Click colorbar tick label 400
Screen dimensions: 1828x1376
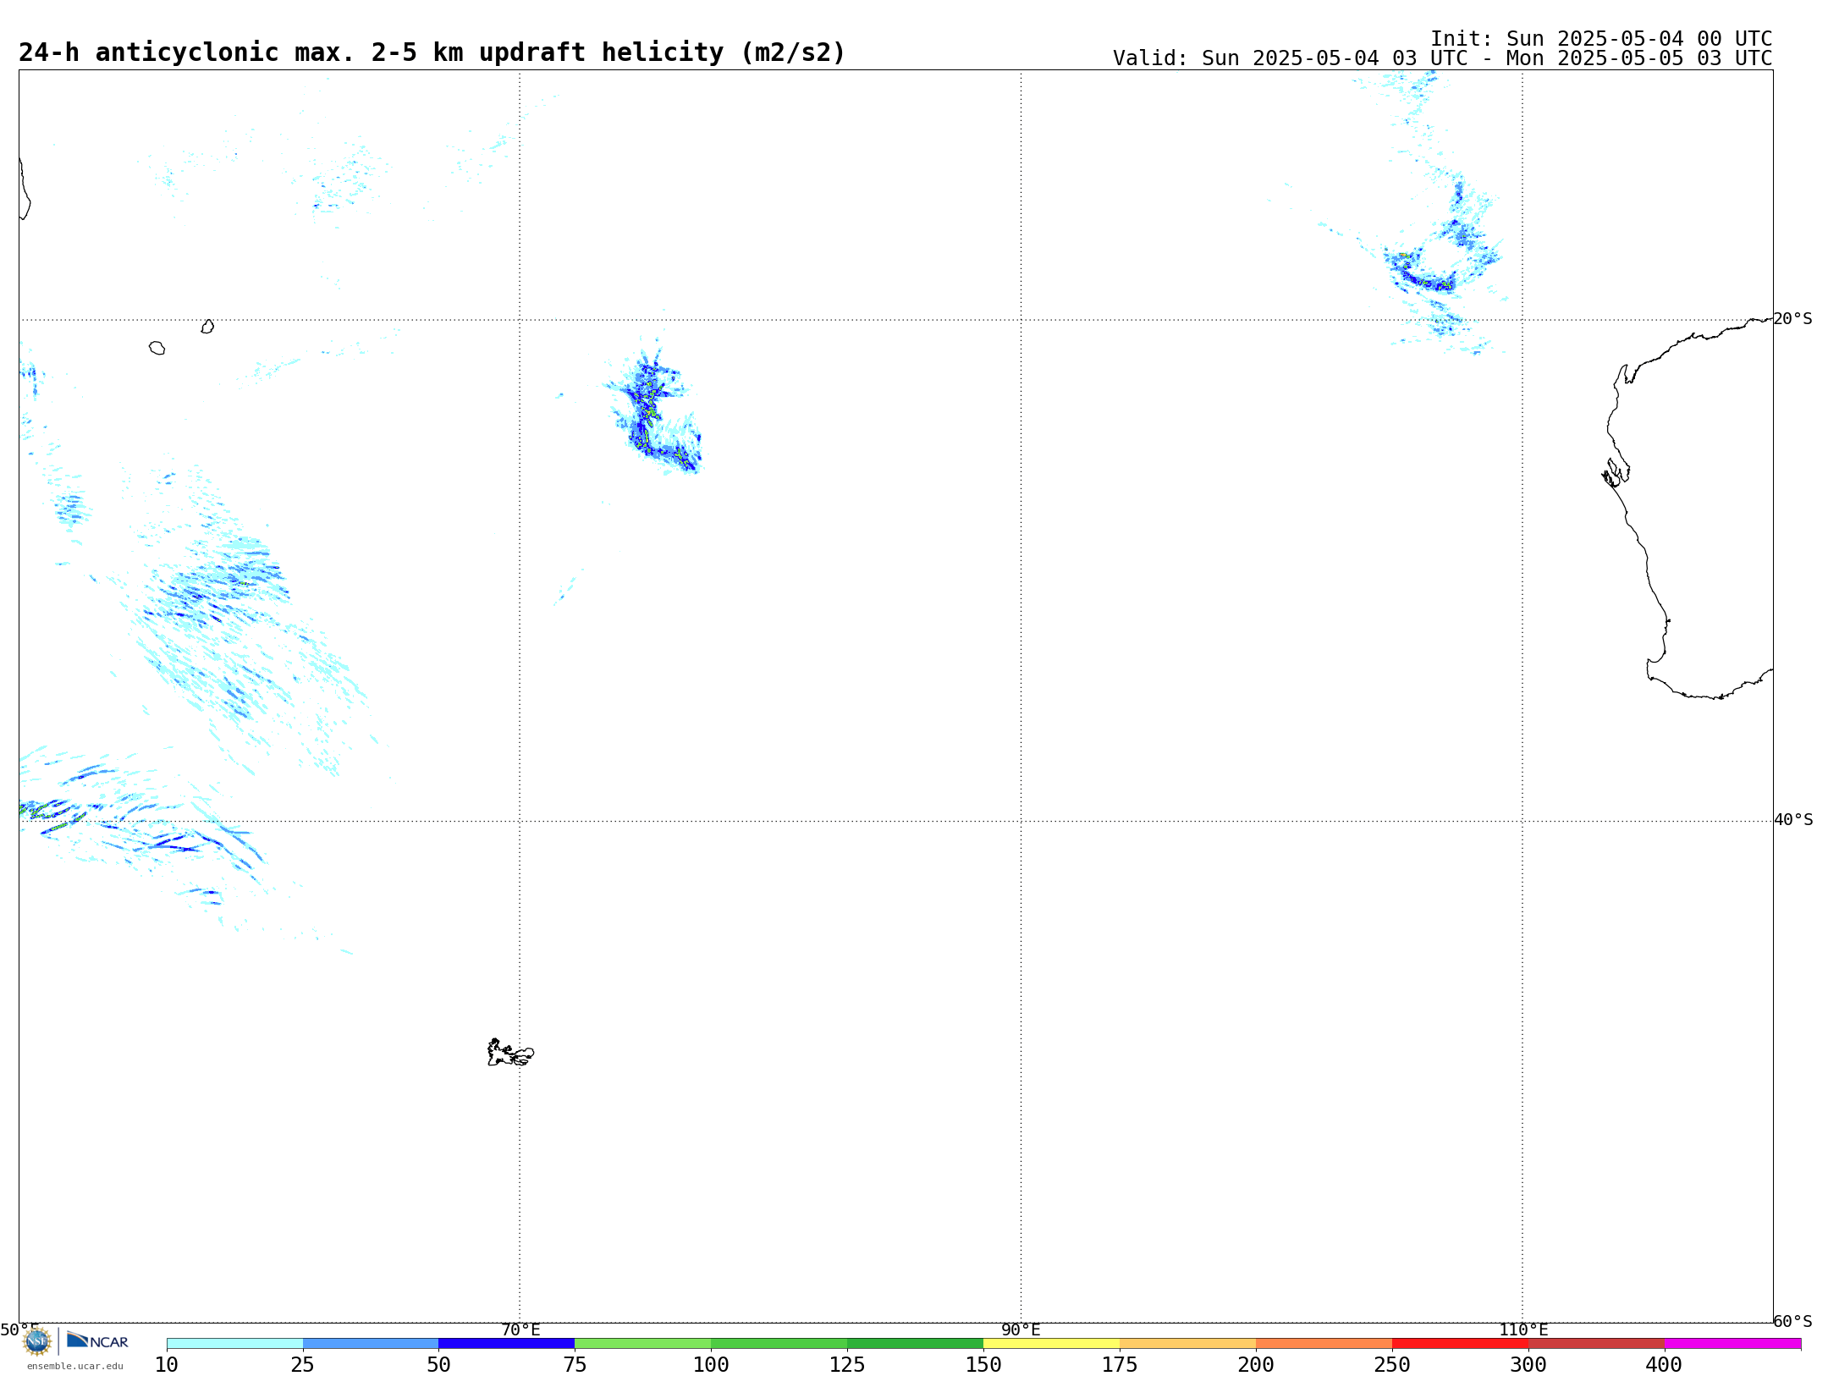click(x=1665, y=1365)
